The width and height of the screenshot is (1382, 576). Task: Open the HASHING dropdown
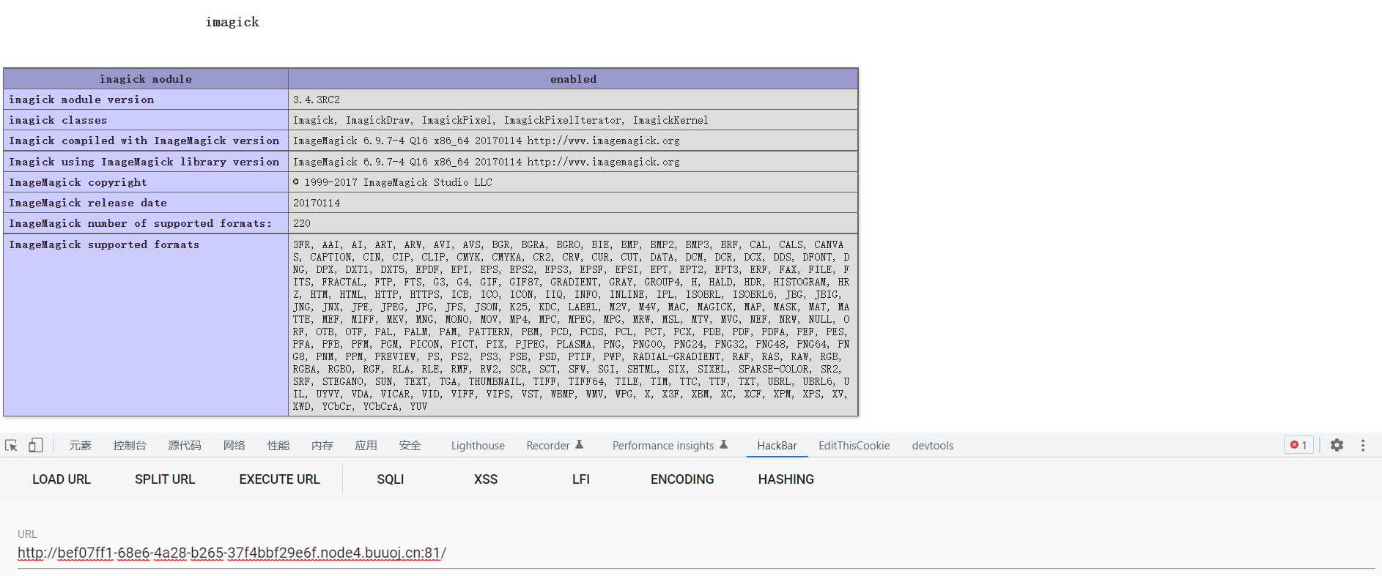tap(786, 479)
